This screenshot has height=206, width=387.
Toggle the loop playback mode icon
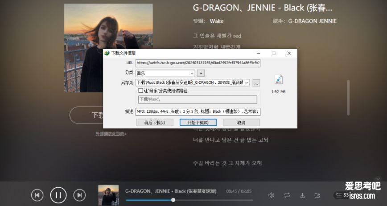(287, 195)
